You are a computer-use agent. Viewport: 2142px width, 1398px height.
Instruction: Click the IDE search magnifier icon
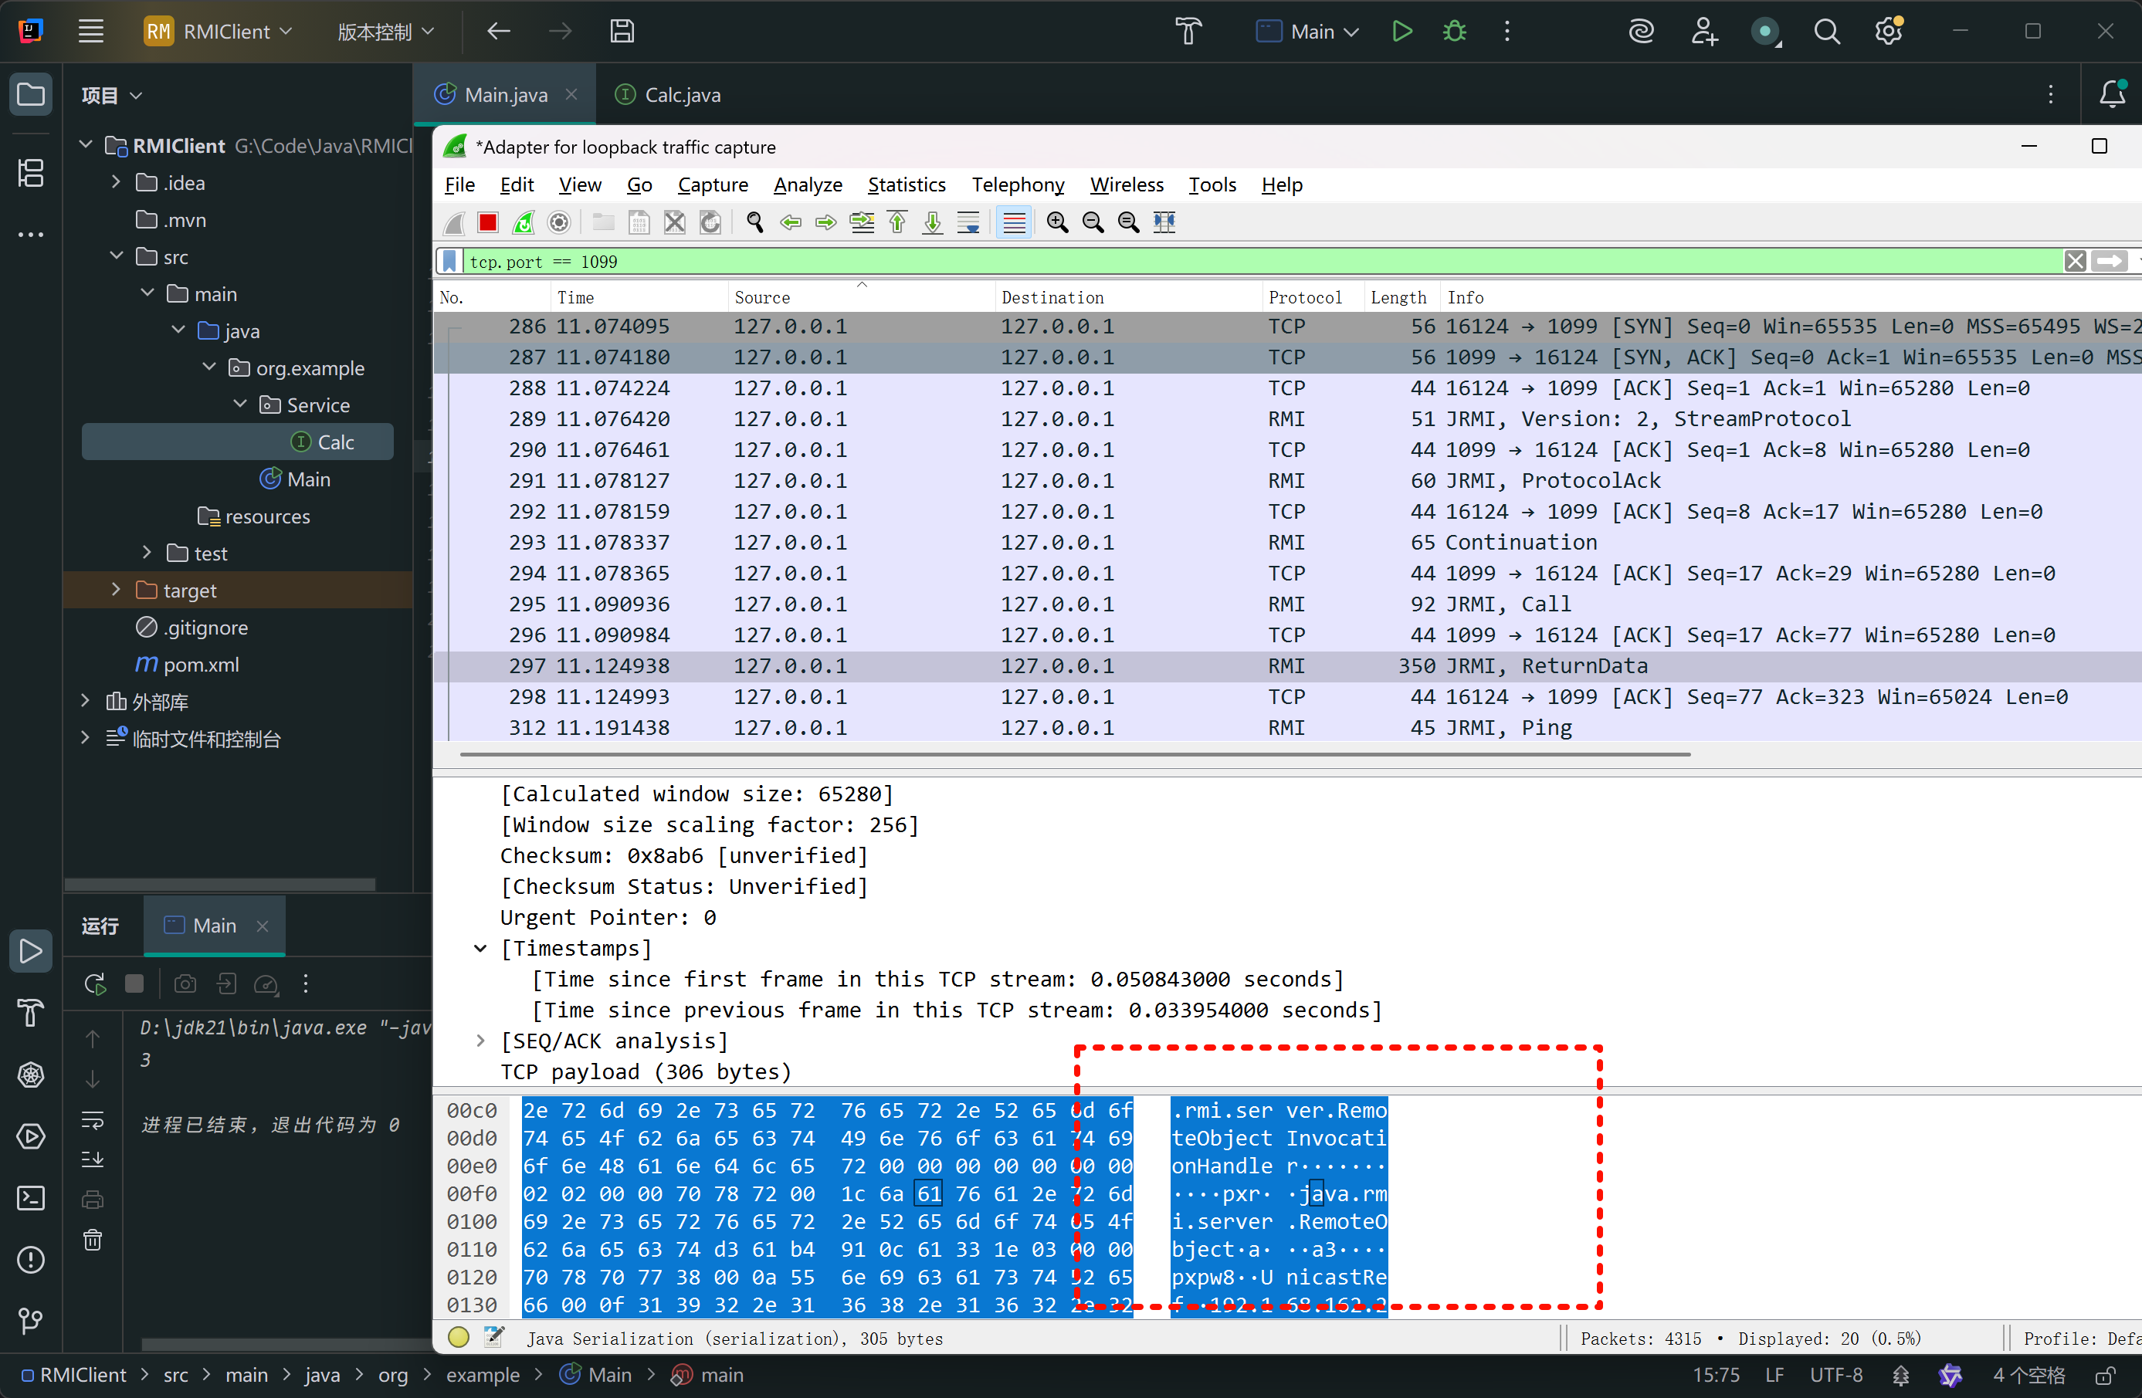coord(1826,32)
